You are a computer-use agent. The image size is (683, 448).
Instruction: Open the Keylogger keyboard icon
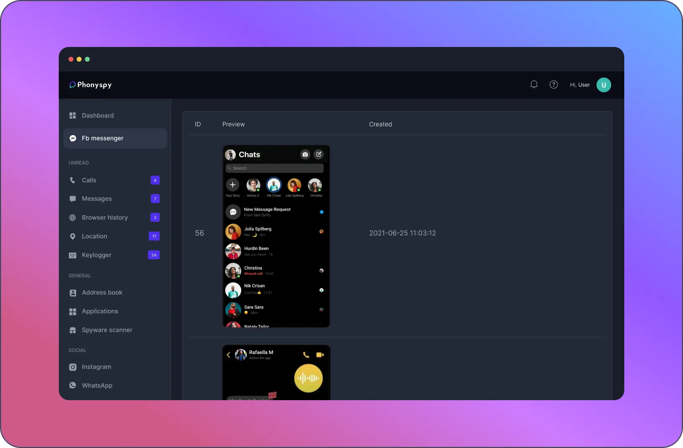[x=73, y=255]
